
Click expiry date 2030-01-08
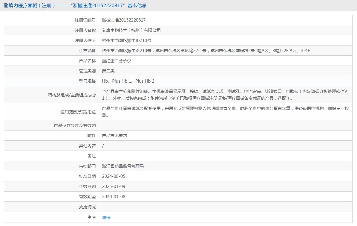(114, 197)
